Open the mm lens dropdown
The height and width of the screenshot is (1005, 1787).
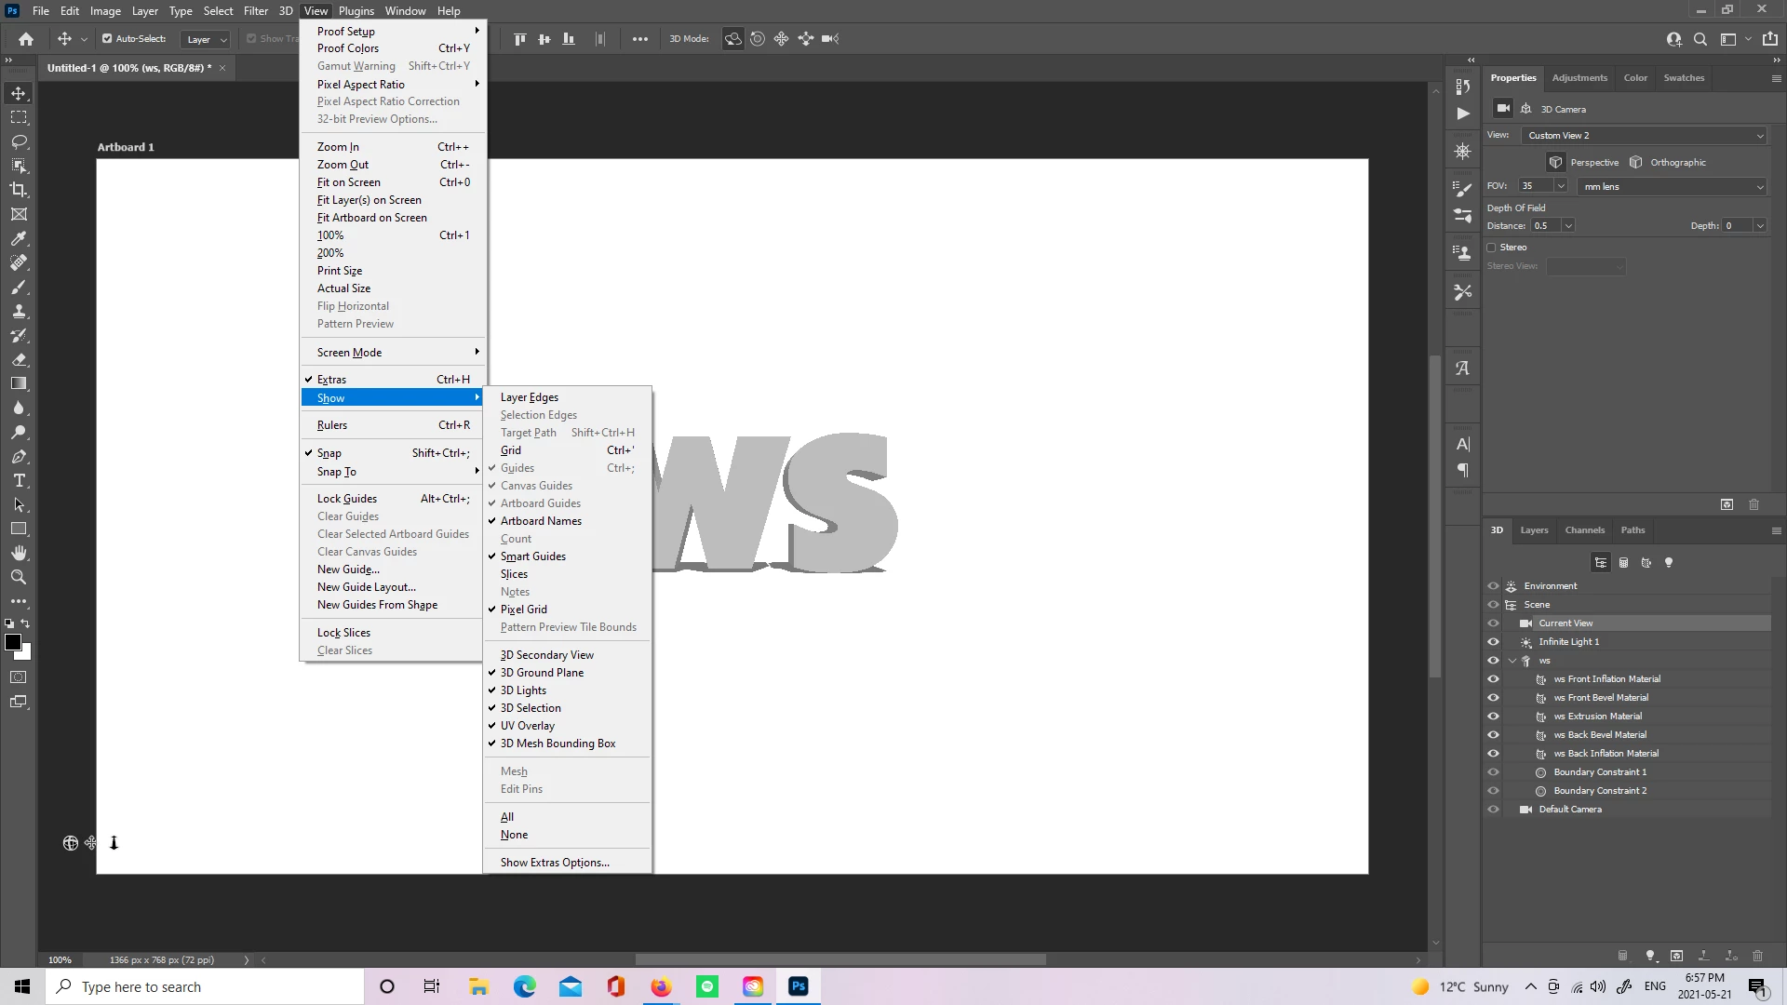[x=1673, y=187]
